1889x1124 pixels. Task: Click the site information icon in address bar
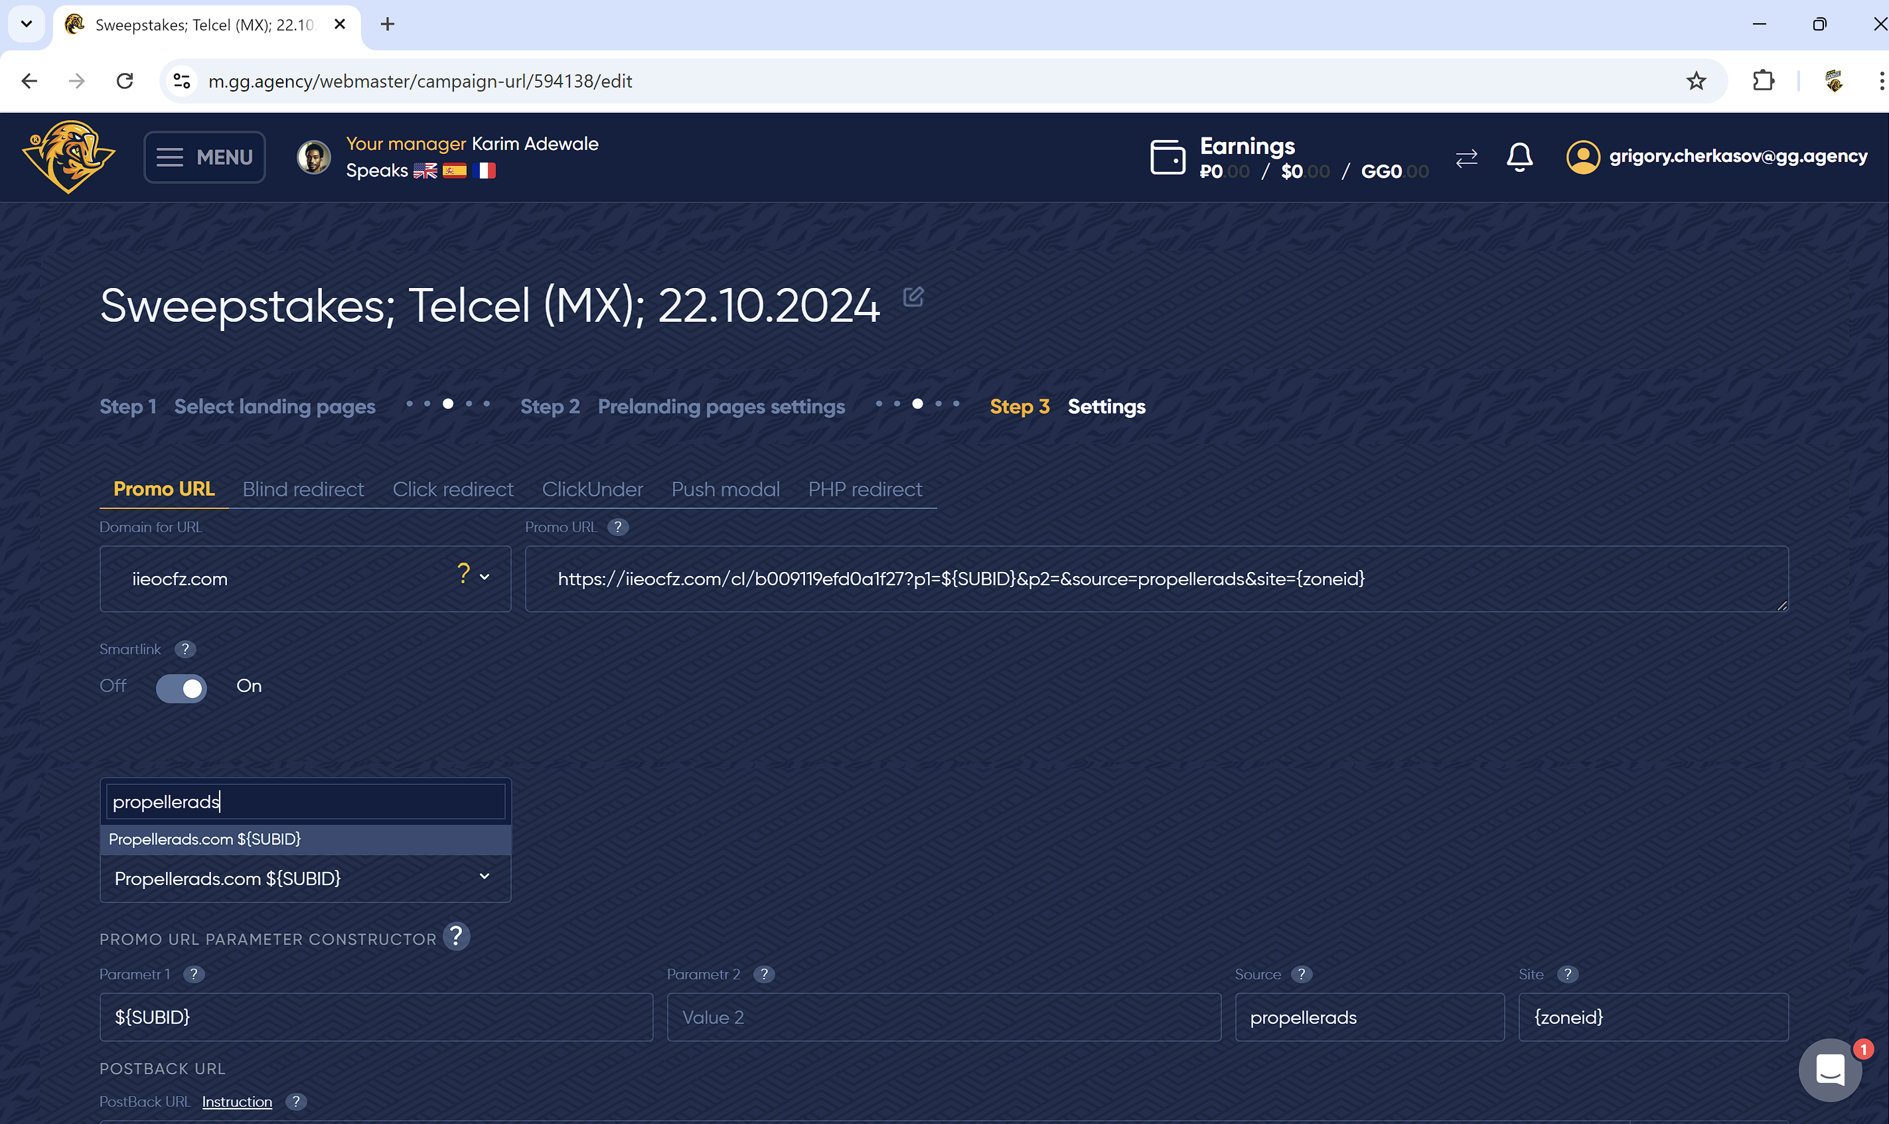pyautogui.click(x=182, y=81)
